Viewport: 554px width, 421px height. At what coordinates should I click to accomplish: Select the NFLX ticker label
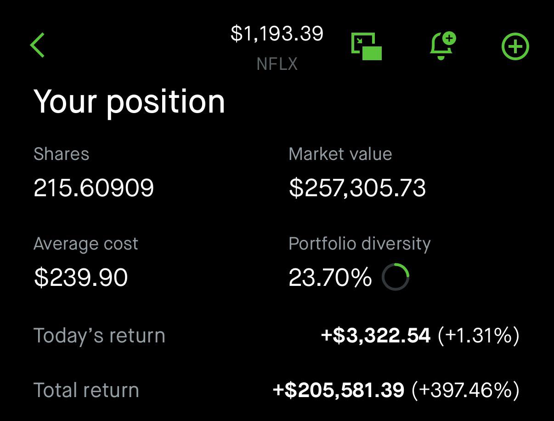(x=277, y=64)
